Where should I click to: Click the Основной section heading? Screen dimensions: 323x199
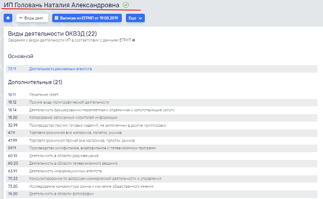pos(20,56)
